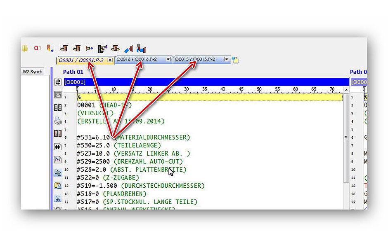388x247 pixels.
Task: Click the print icon in left sidebar
Action: point(58,121)
